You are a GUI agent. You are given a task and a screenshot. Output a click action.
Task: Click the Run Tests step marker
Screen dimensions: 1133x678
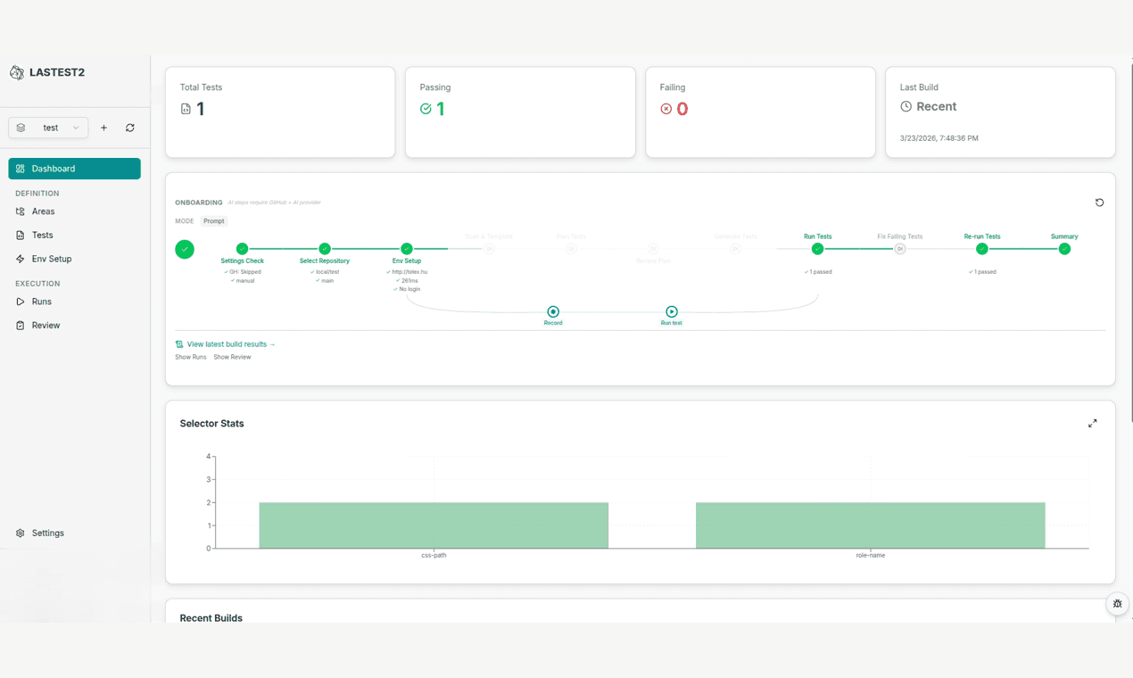click(817, 249)
